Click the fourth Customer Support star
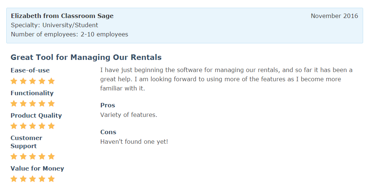Image resolution: width=369 pixels, height=193 pixels. [x=42, y=156]
